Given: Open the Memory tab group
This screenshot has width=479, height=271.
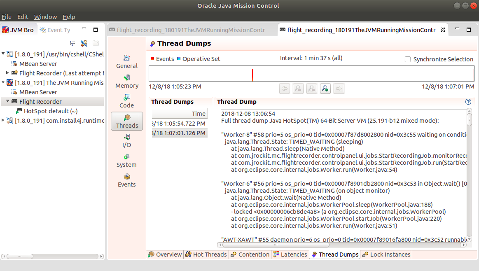Looking at the screenshot, I should click(127, 81).
